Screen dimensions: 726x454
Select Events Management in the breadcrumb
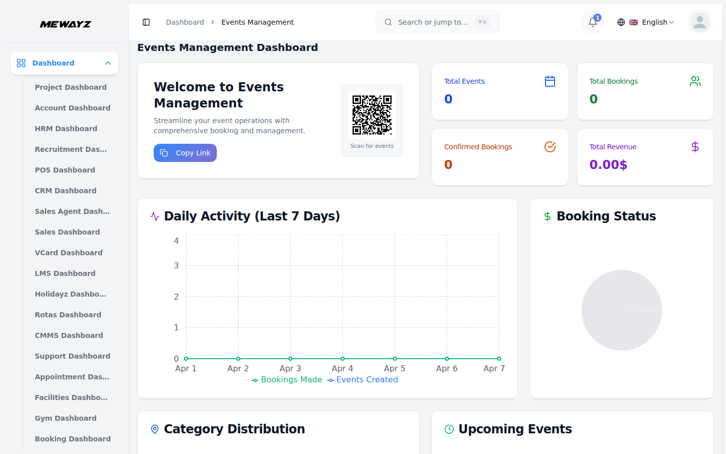tap(257, 22)
